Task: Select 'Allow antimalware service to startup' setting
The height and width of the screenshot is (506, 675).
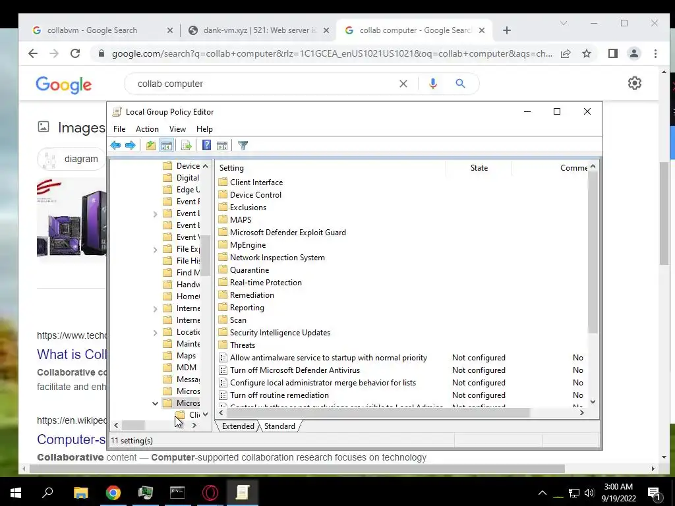Action: pyautogui.click(x=328, y=358)
